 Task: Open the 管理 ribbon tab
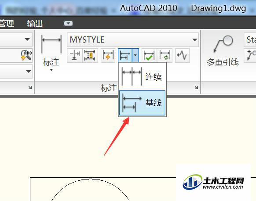pyautogui.click(x=7, y=23)
